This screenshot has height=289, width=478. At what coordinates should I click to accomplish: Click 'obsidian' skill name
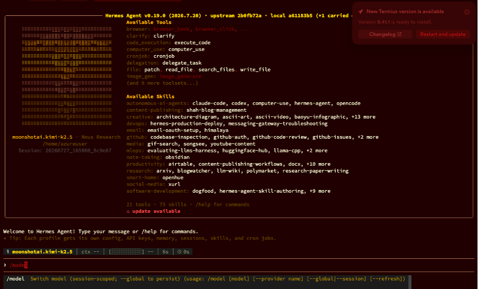click(178, 157)
